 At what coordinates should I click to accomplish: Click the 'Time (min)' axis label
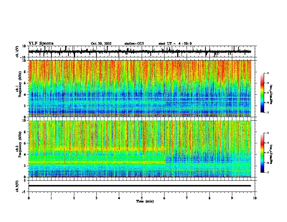coord(145,201)
